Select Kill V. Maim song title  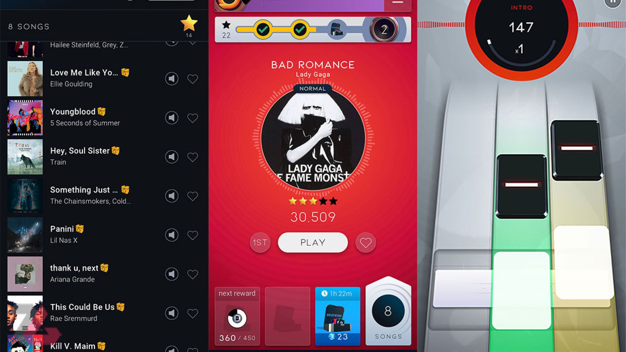(73, 346)
